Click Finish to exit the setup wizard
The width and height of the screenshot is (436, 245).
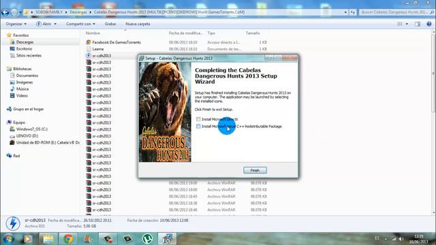(x=255, y=170)
